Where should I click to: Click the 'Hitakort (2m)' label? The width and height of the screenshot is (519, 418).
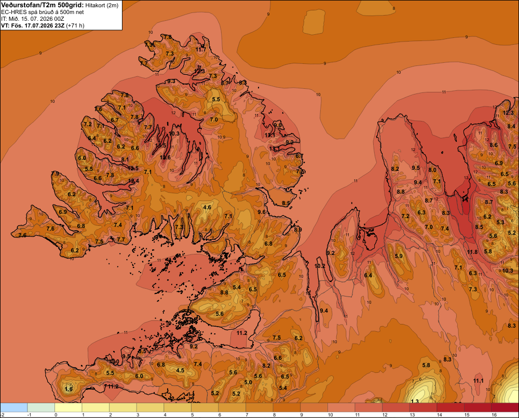pos(102,5)
